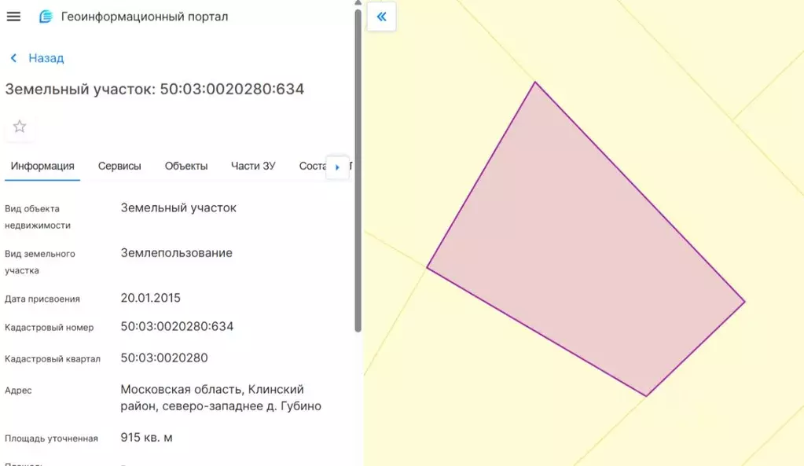
Task: Click the scrollbar up arrow
Action: 358,3
